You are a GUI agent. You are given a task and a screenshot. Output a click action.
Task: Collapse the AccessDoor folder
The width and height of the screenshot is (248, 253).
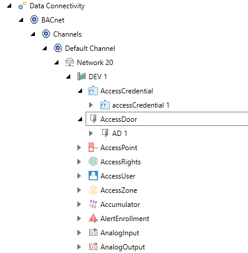tap(80, 119)
